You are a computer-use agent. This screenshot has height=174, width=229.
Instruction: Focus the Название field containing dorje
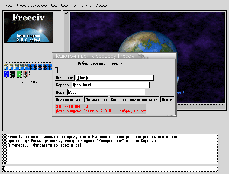tap(115, 78)
